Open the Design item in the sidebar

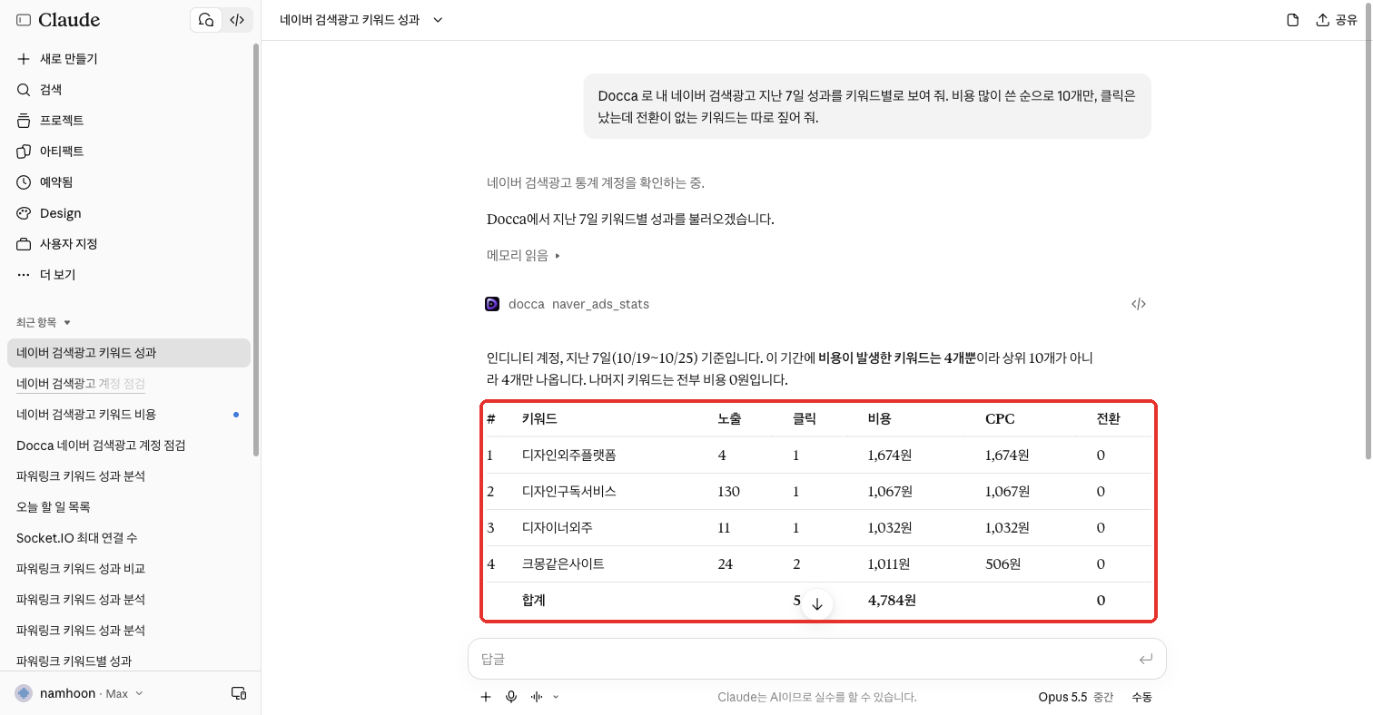coord(130,213)
